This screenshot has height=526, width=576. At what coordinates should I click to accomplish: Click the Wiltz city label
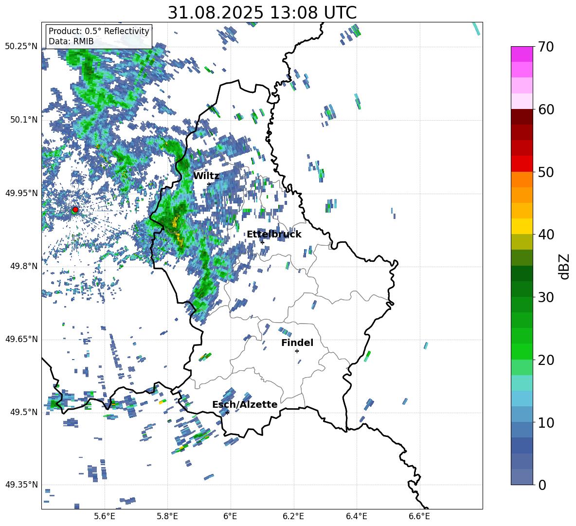coord(206,176)
